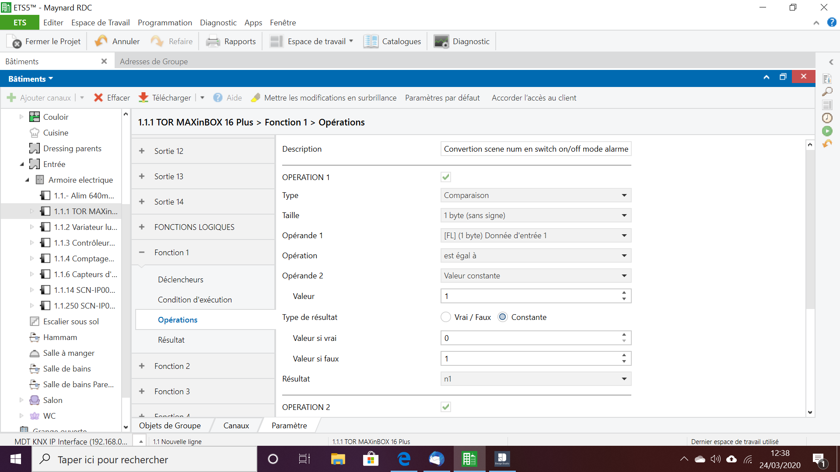Select the Cuisine room in tree

tap(56, 133)
